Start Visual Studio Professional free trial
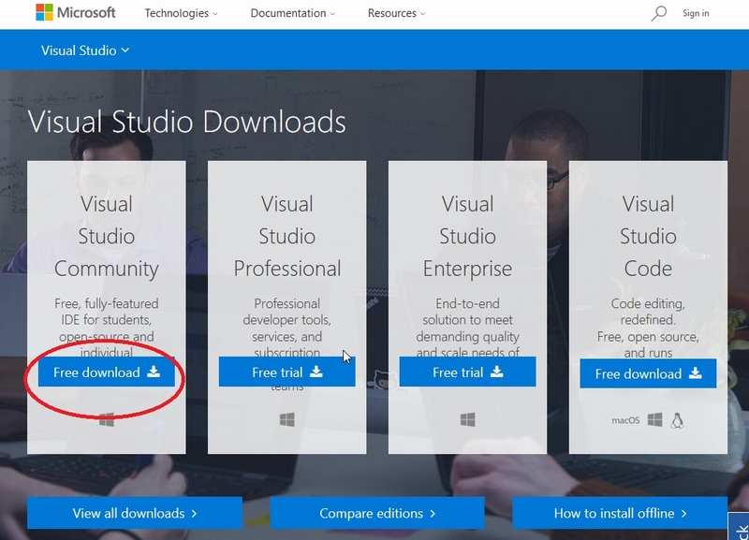 click(x=287, y=372)
